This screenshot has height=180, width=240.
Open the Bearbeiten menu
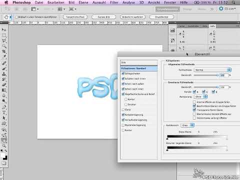pyautogui.click(x=56, y=2)
